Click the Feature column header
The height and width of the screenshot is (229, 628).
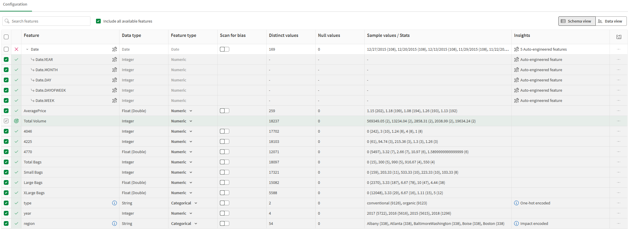(31, 35)
